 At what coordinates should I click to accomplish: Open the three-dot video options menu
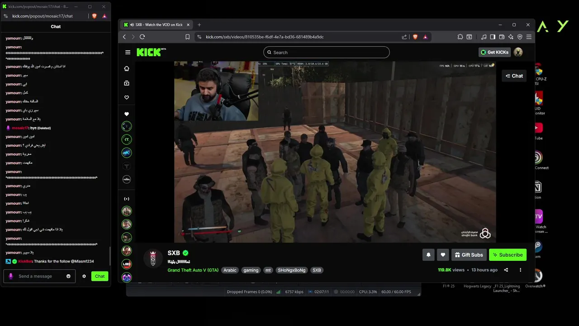(520, 270)
